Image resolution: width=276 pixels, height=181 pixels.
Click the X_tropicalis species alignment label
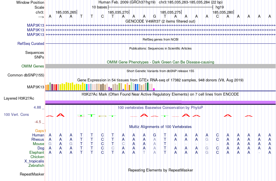tap(34, 161)
